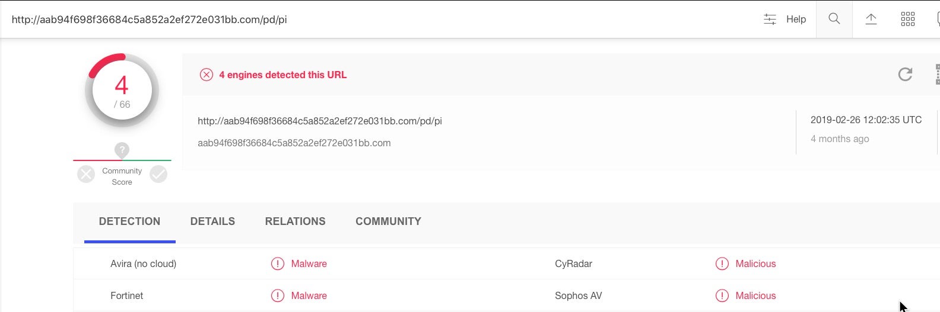
Task: Open the apps grid icon
Action: tap(907, 19)
